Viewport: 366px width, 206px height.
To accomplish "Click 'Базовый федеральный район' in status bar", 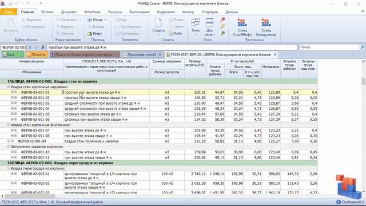I will coord(79,202).
